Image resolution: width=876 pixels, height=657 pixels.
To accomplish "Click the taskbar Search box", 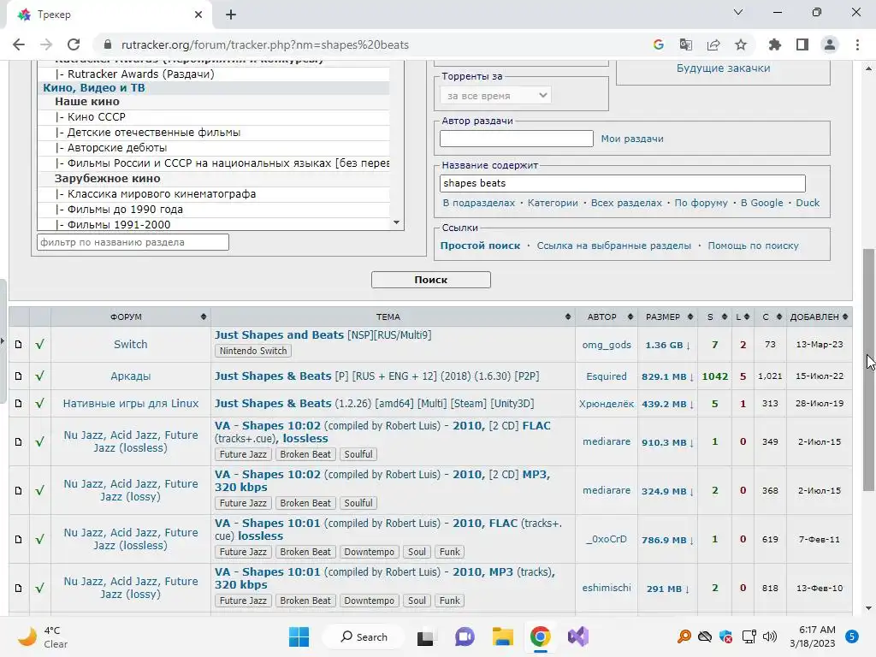I will coord(364,636).
